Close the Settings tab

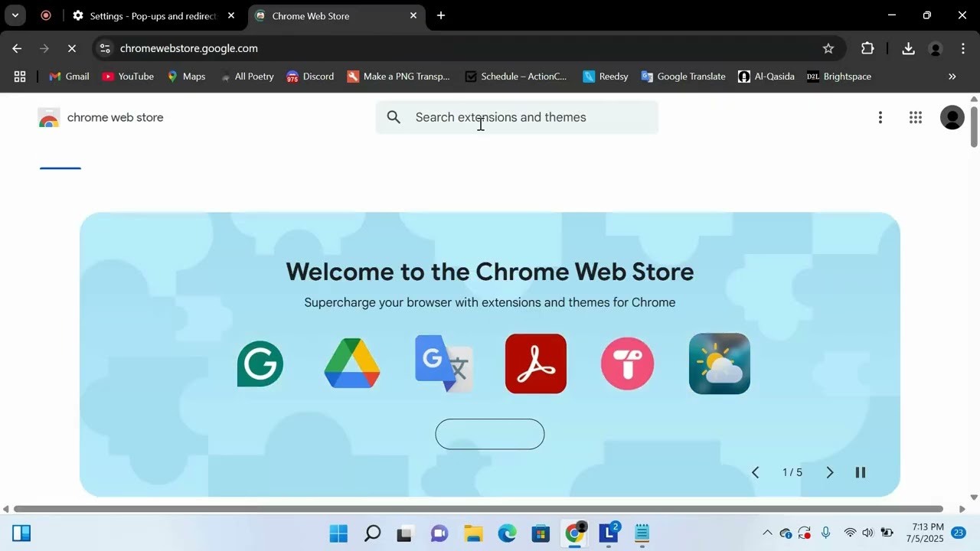tap(231, 15)
